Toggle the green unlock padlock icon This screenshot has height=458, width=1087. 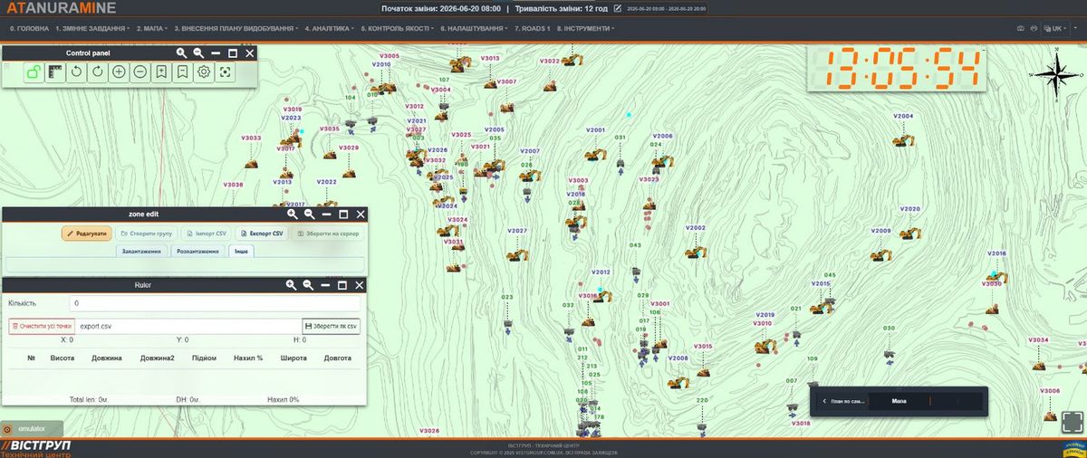pyautogui.click(x=33, y=72)
